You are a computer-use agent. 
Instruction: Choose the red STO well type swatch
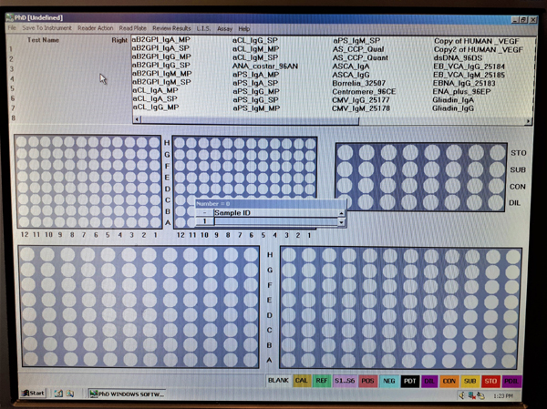coord(491,380)
